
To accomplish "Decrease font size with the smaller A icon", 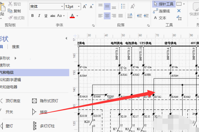I will (91, 6).
